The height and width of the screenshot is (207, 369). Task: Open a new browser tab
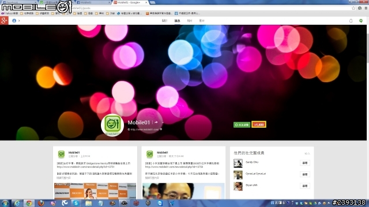152,2
